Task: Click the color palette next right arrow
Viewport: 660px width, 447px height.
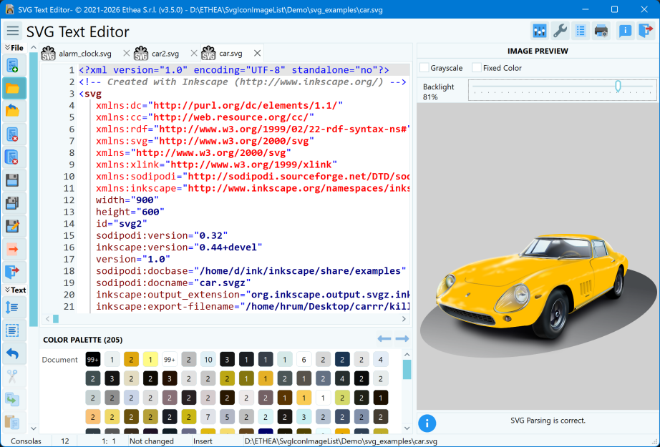Action: tap(402, 338)
